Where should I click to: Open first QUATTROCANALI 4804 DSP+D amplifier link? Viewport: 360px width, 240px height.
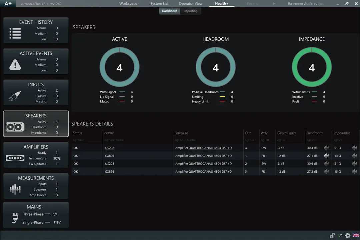[210, 148]
